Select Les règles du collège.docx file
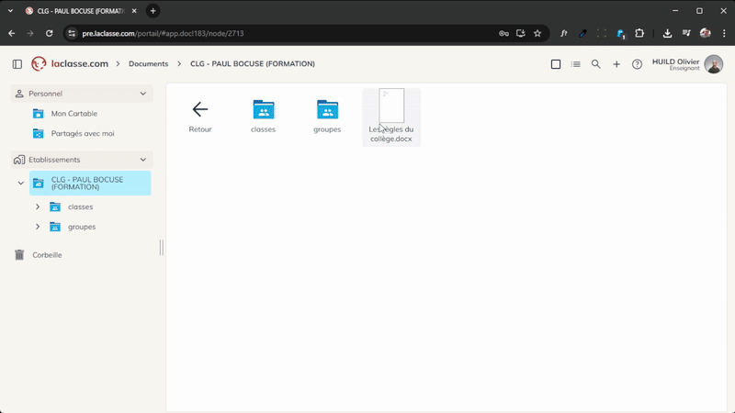 (391, 117)
